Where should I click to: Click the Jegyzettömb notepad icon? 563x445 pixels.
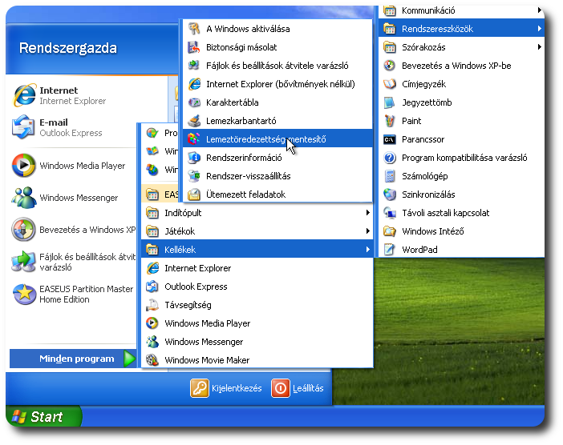tap(390, 102)
